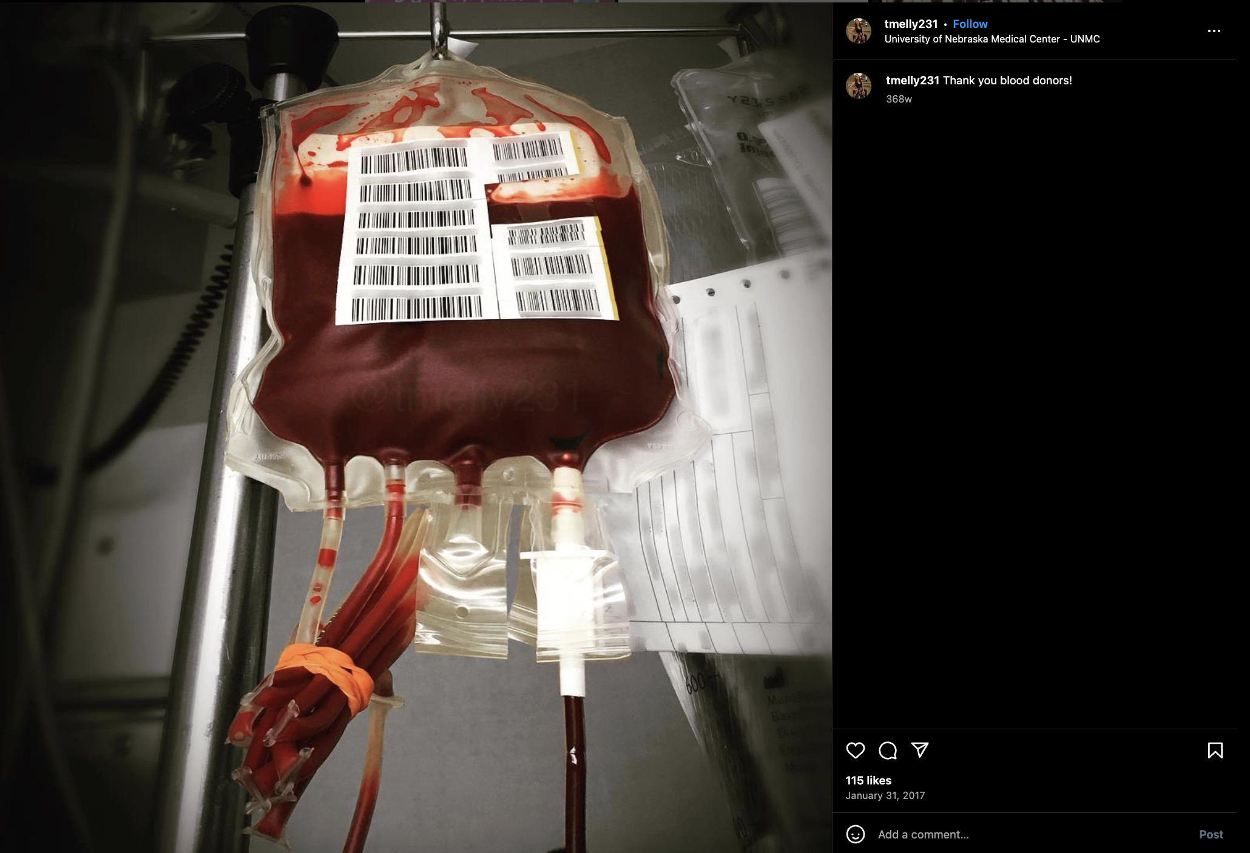Click the barcode labels on blood bag
Screen dimensions: 1250x853
point(476,228)
